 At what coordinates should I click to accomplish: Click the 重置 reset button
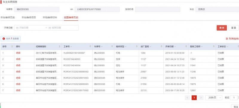coord(234,28)
